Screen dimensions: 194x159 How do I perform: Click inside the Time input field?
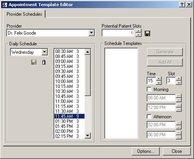point(151,81)
